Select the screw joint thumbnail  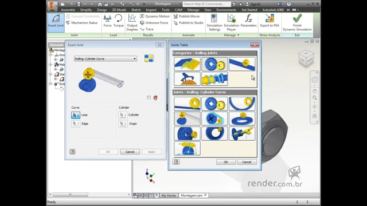[x=242, y=133]
